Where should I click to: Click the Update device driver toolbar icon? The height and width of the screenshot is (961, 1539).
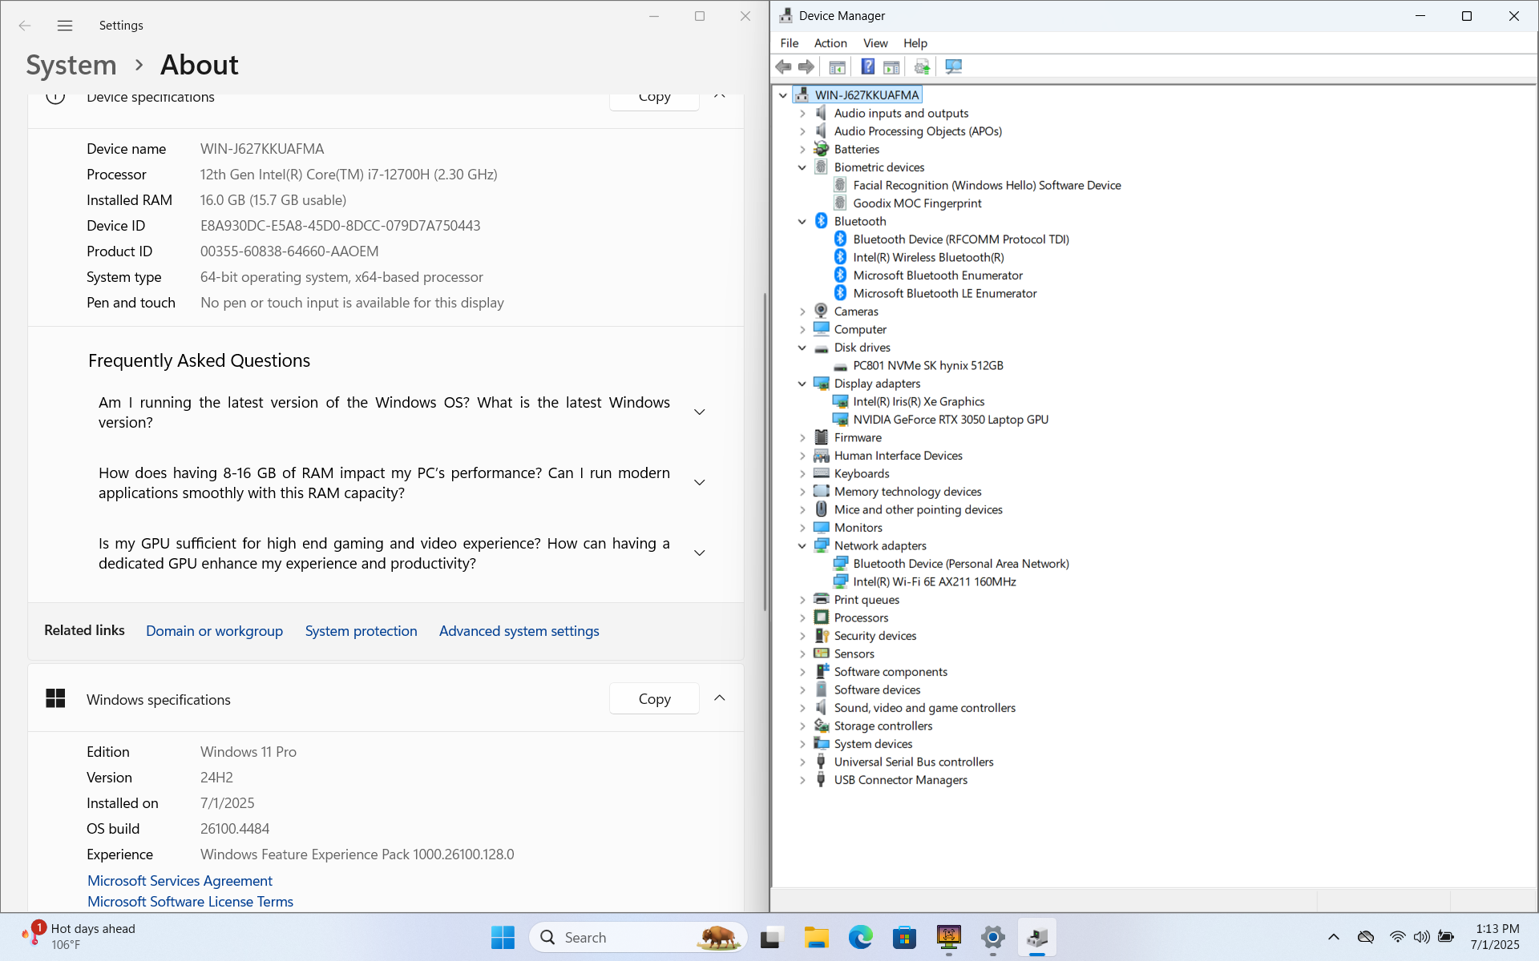(x=922, y=66)
